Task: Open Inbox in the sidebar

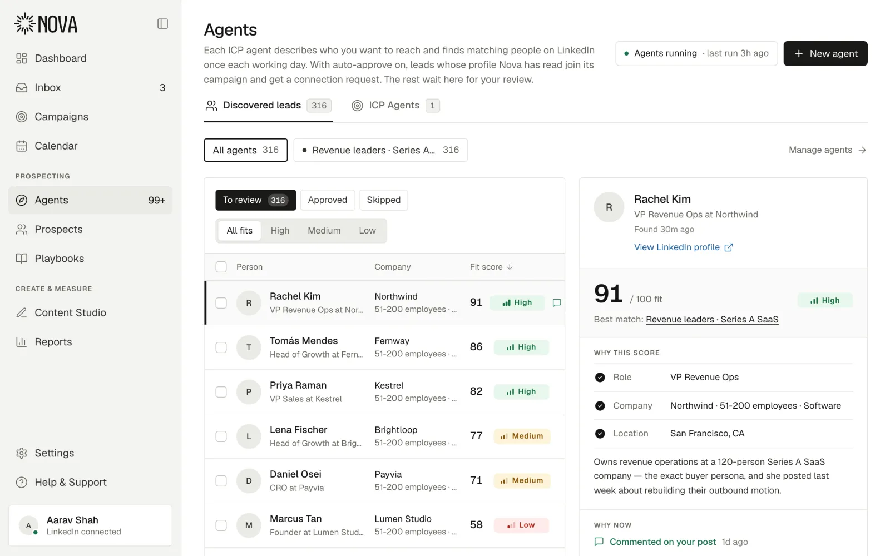Action: tap(90, 87)
